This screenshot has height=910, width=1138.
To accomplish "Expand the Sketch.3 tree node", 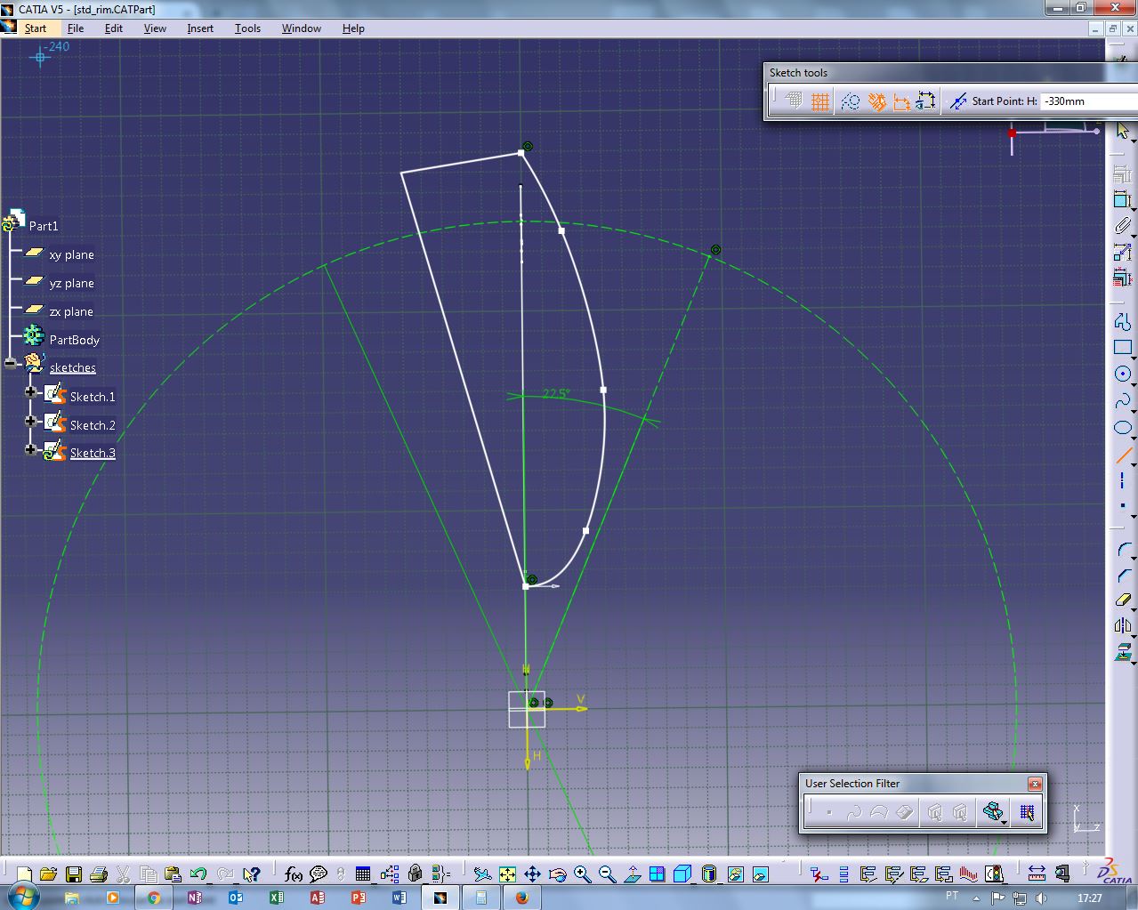I will tap(30, 449).
